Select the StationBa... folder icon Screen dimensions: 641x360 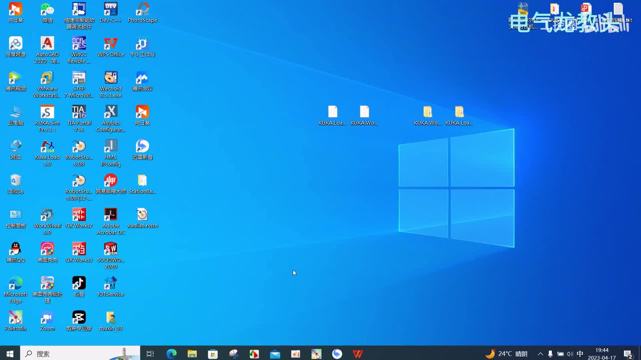pos(142,184)
